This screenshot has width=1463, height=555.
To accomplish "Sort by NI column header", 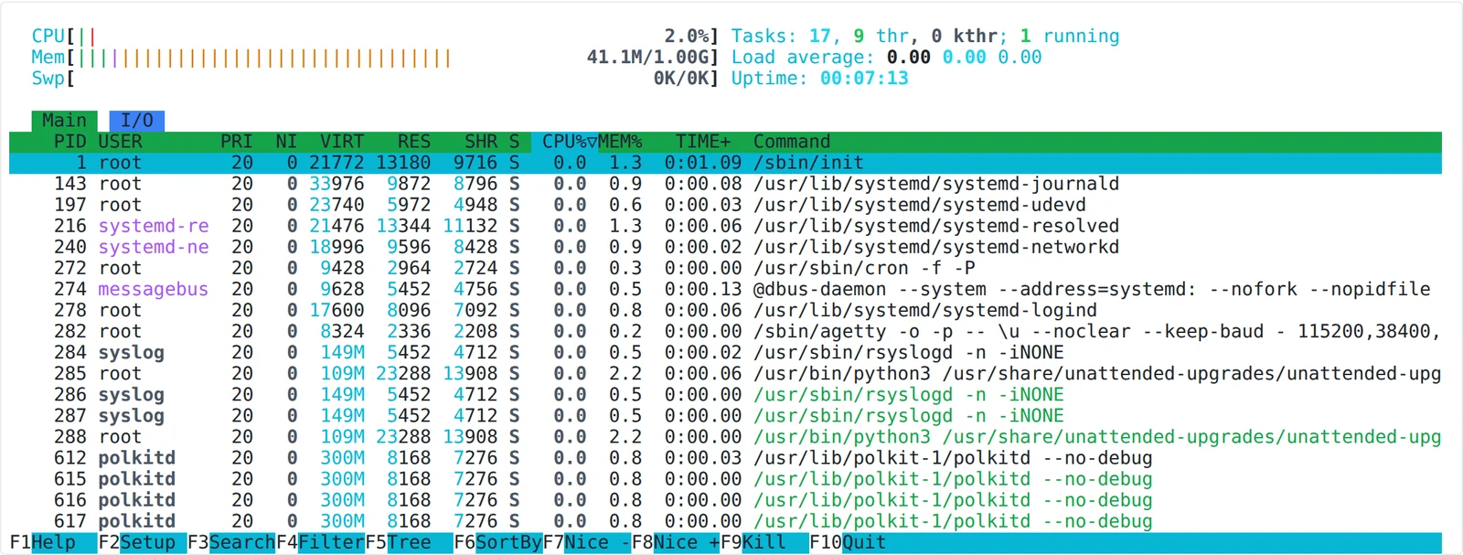I will [286, 142].
